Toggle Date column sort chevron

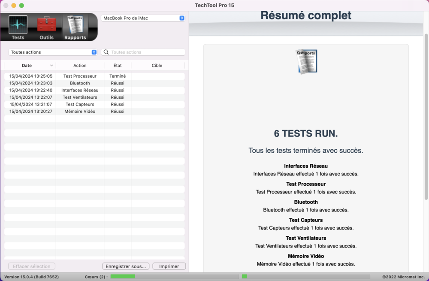pyautogui.click(x=51, y=65)
